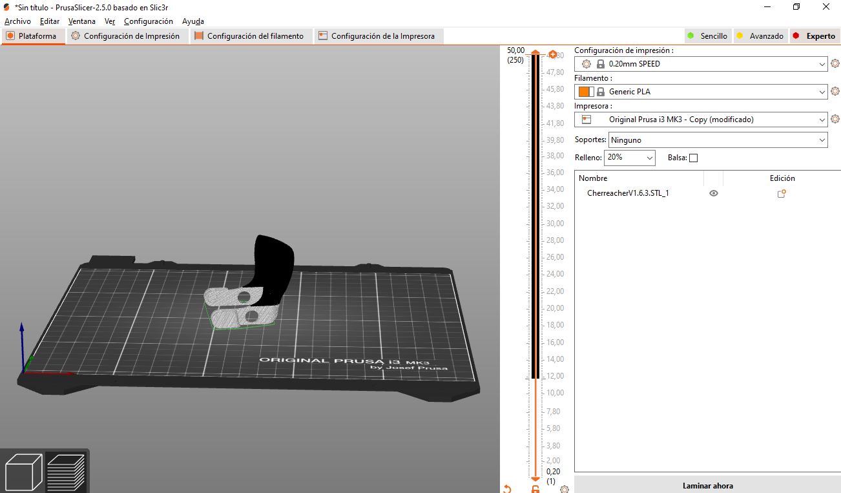Open printer settings gear next to Original Prusa
The height and width of the screenshot is (493, 841).
pos(835,120)
